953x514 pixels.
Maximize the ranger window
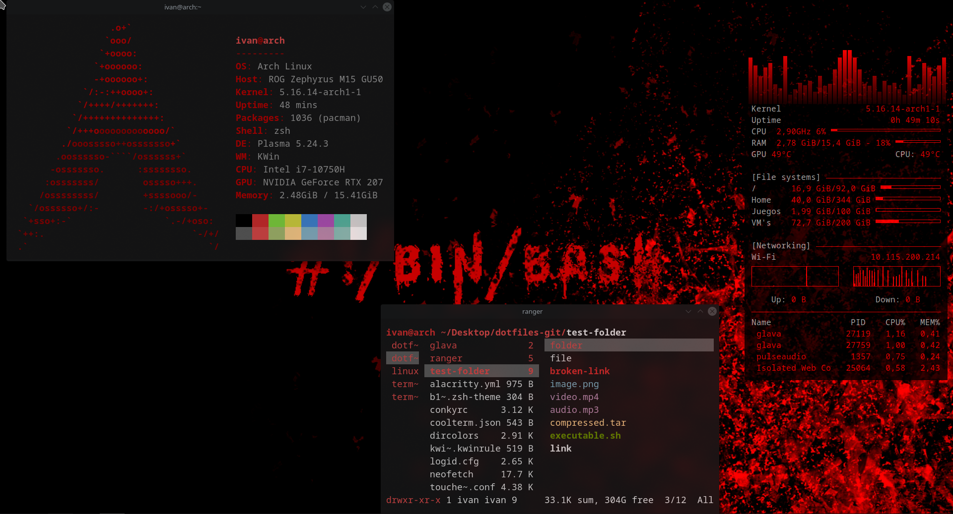pos(700,311)
